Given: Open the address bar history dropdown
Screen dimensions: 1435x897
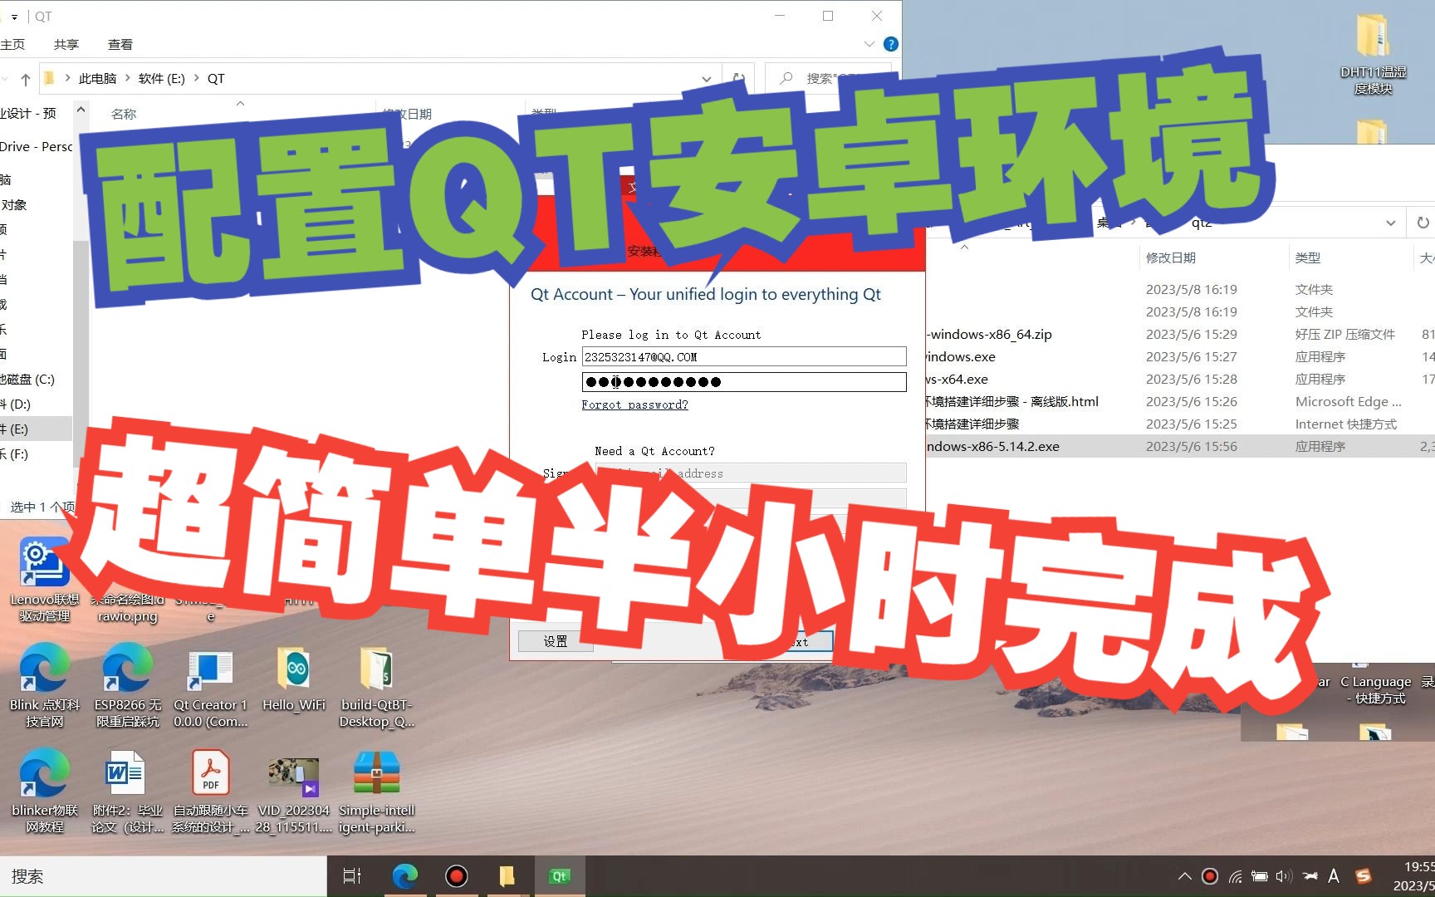Looking at the screenshot, I should (707, 78).
